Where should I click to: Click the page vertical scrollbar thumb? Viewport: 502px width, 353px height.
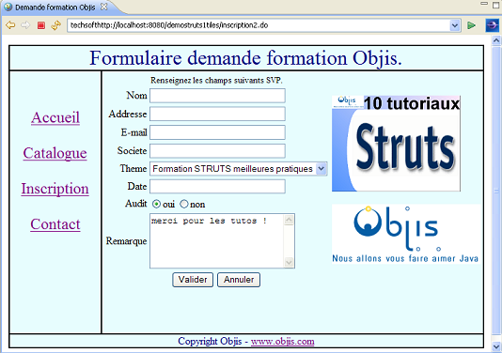point(496,192)
